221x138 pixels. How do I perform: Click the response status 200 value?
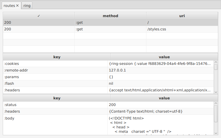coord(161,105)
